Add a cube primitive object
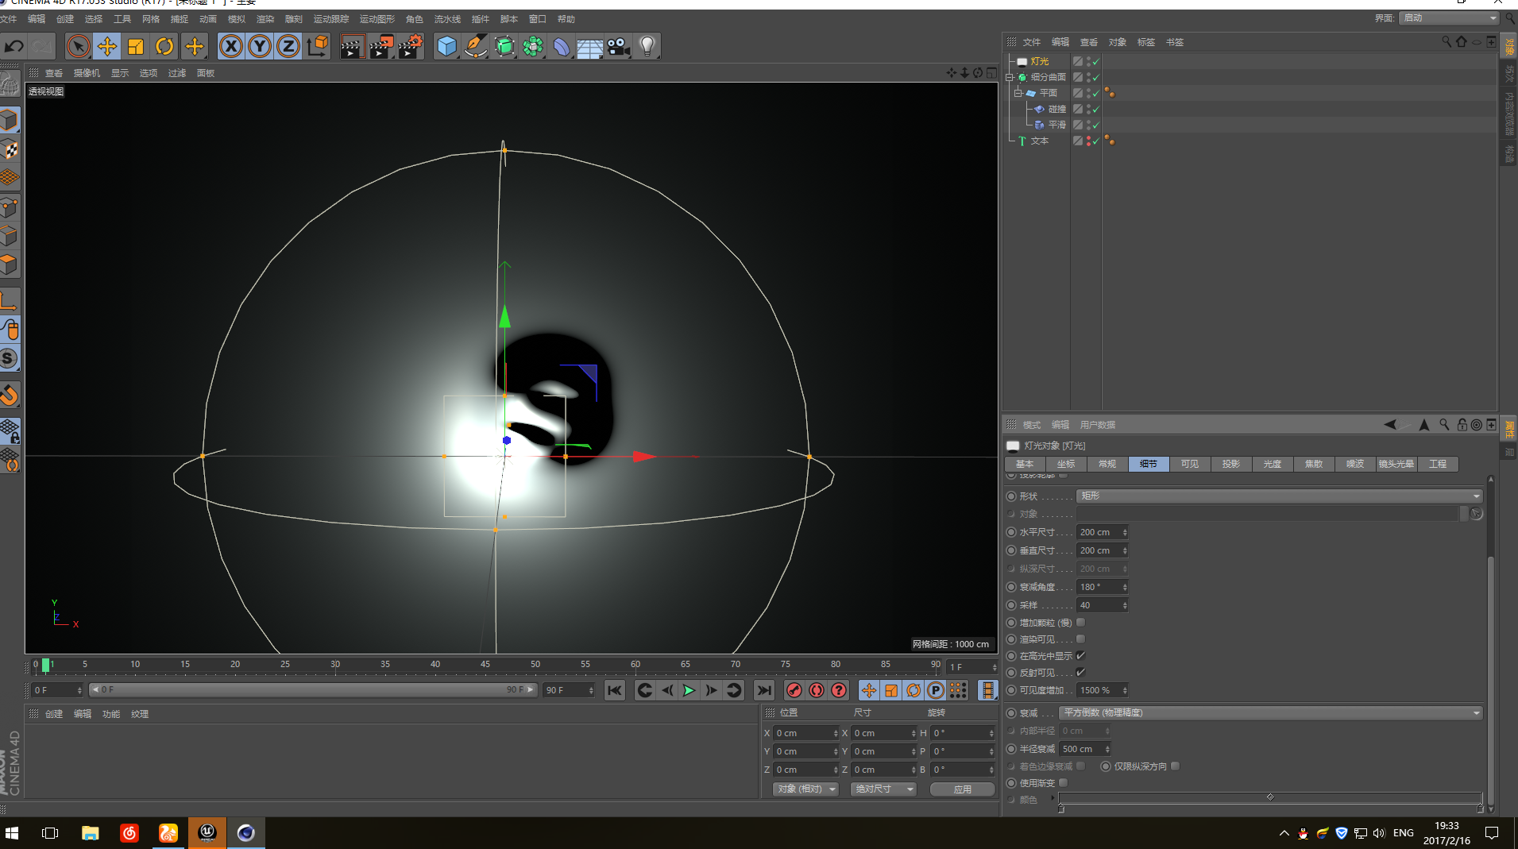The width and height of the screenshot is (1518, 849). pyautogui.click(x=446, y=47)
